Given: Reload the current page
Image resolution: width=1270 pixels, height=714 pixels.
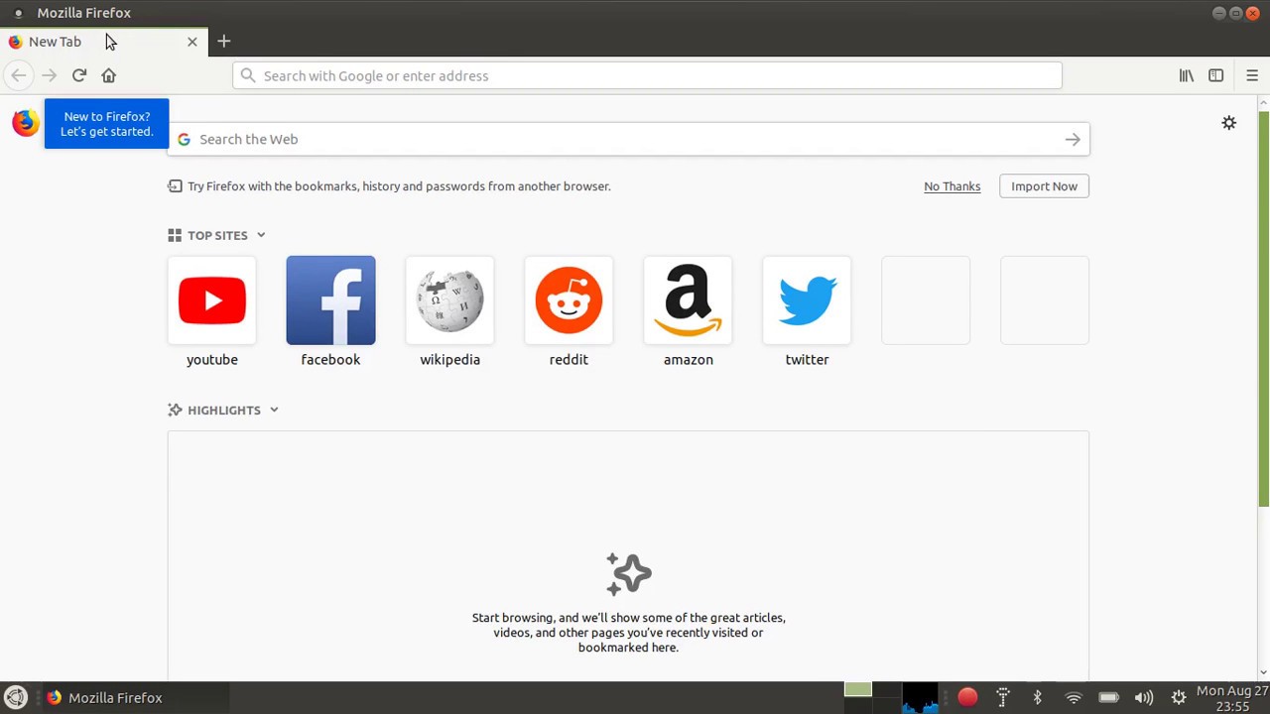Looking at the screenshot, I should point(79,75).
